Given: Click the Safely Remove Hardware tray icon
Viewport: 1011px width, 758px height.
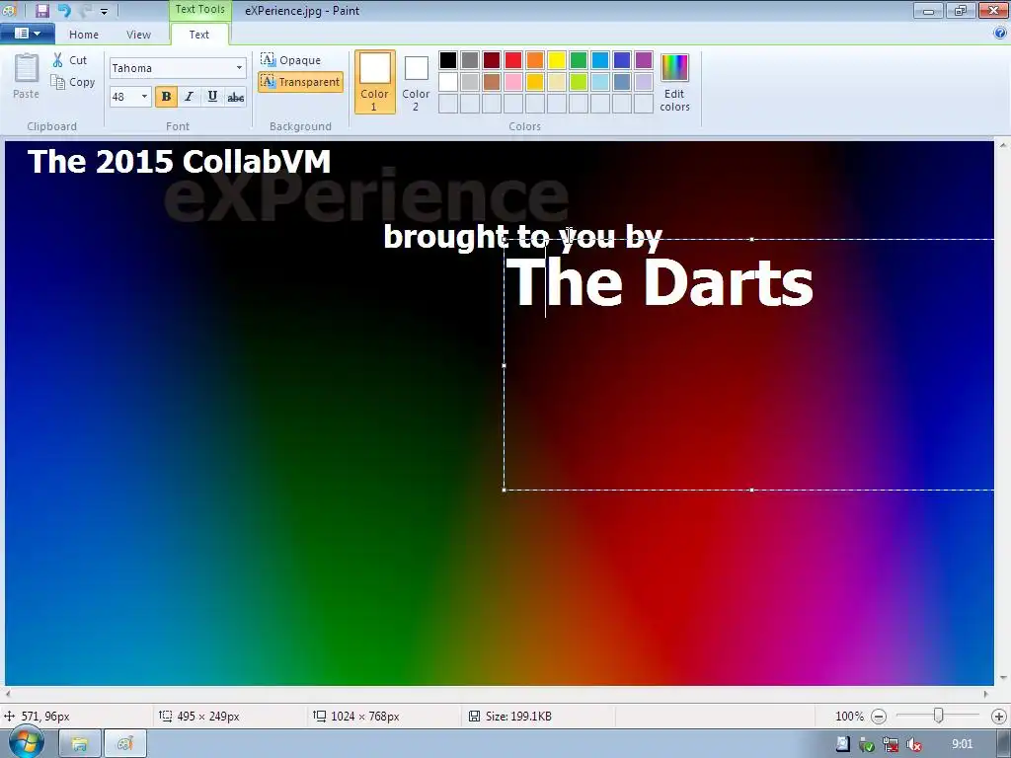Looking at the screenshot, I should (867, 744).
